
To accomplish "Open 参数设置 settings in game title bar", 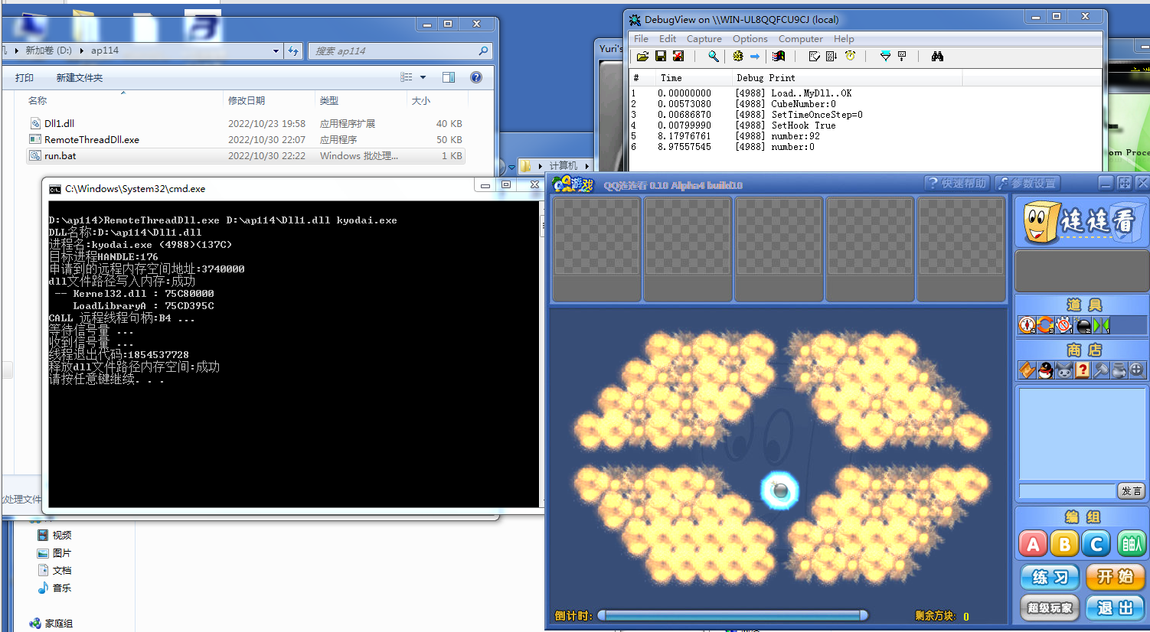I will click(x=1027, y=183).
